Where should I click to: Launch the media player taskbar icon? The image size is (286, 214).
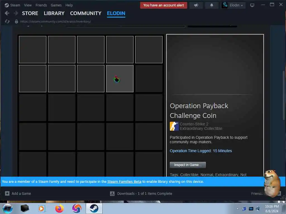(x=42, y=208)
